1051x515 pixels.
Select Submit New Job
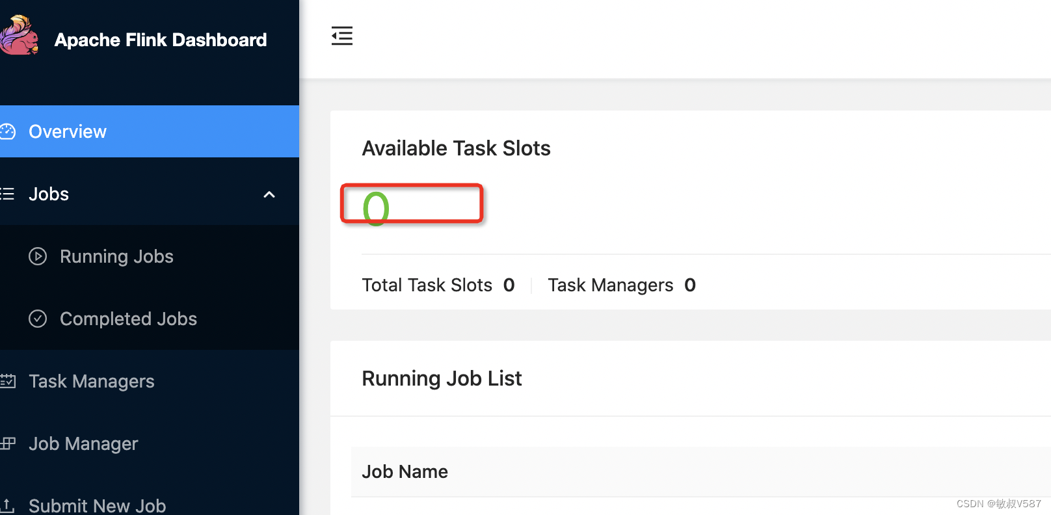[x=98, y=505]
